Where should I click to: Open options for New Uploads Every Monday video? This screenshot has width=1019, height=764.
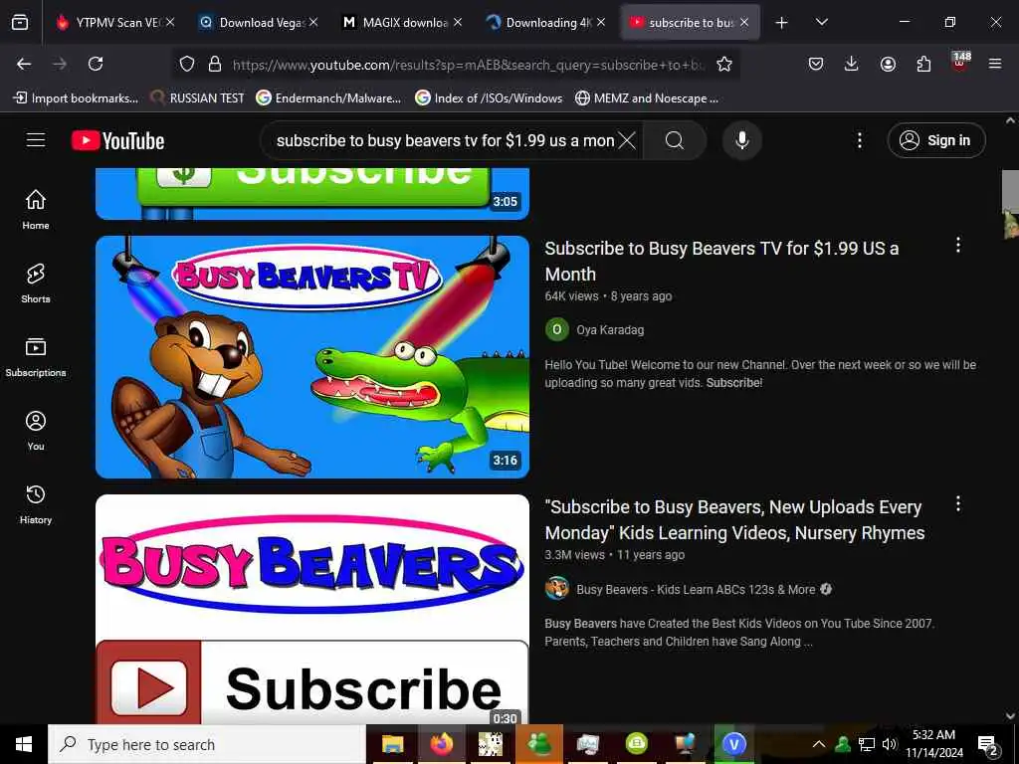(958, 503)
